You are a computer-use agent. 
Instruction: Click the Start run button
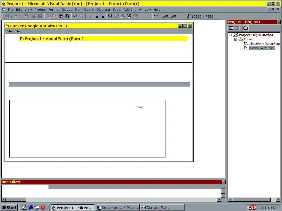91,17
